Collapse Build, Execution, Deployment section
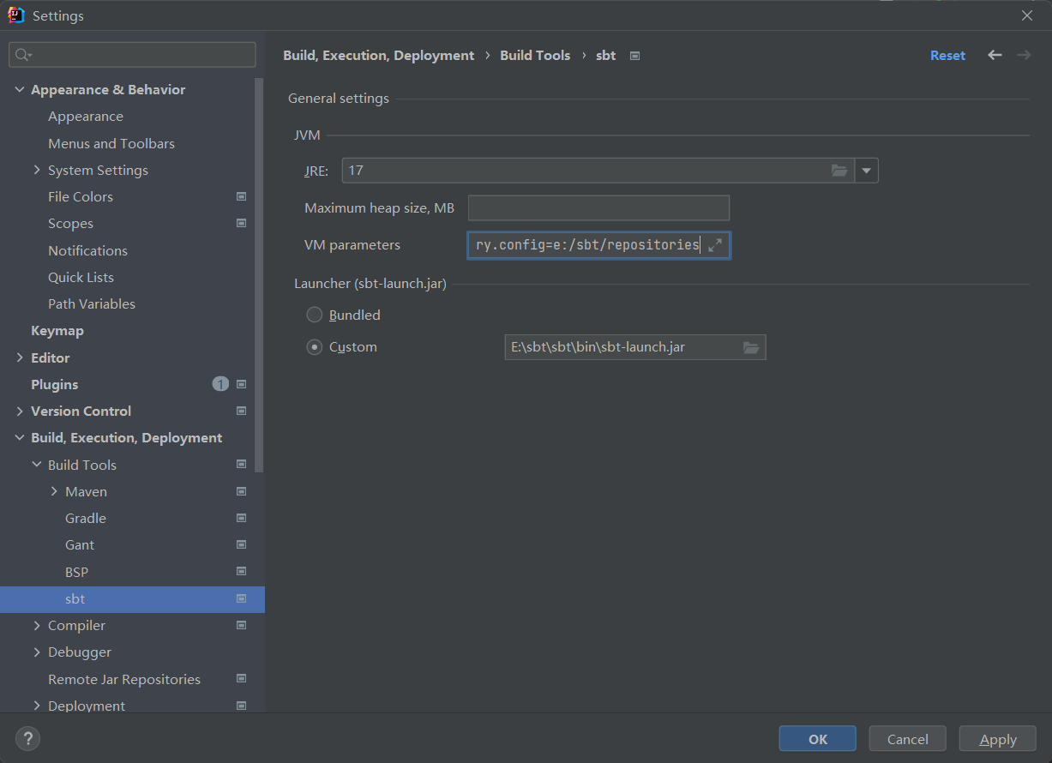1052x763 pixels. click(20, 437)
